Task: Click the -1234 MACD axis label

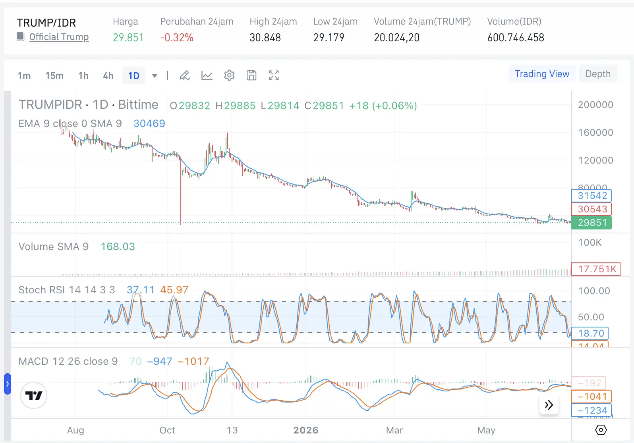Action: [x=591, y=410]
